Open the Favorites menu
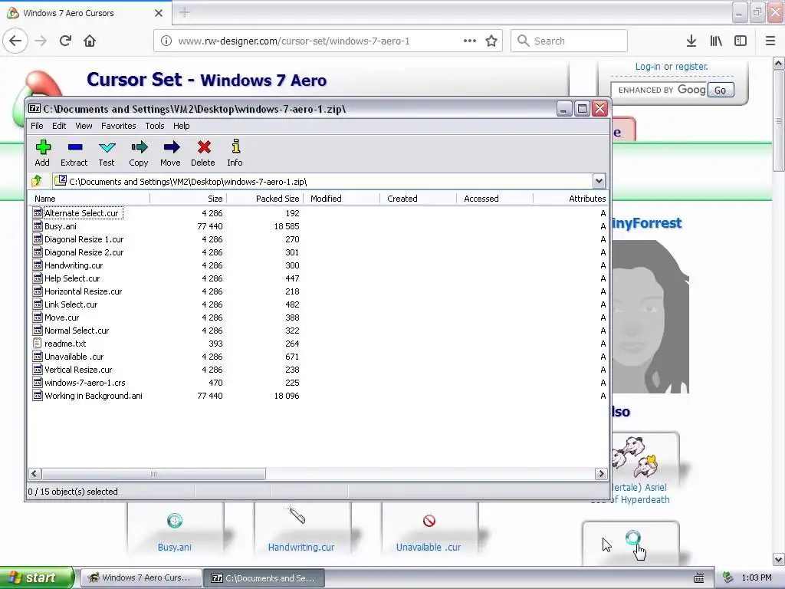Viewport: 785px width, 589px height. click(119, 126)
